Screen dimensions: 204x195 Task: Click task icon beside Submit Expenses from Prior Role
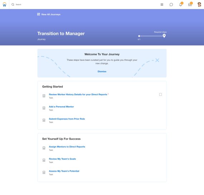click(x=44, y=120)
